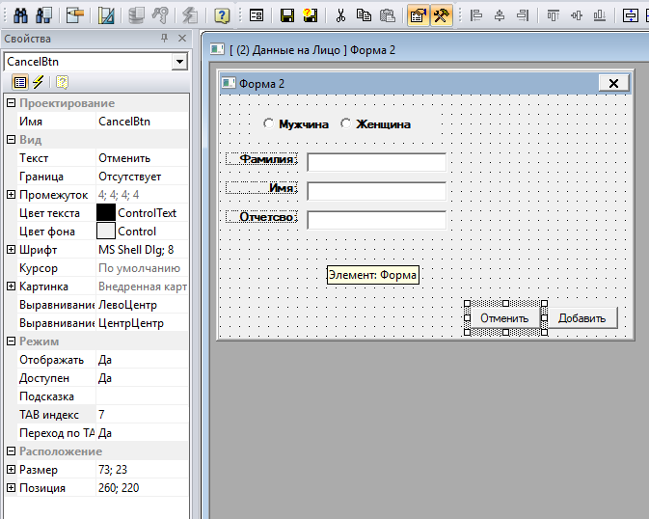Align controls to right edges
649x519 pixels.
(523, 15)
